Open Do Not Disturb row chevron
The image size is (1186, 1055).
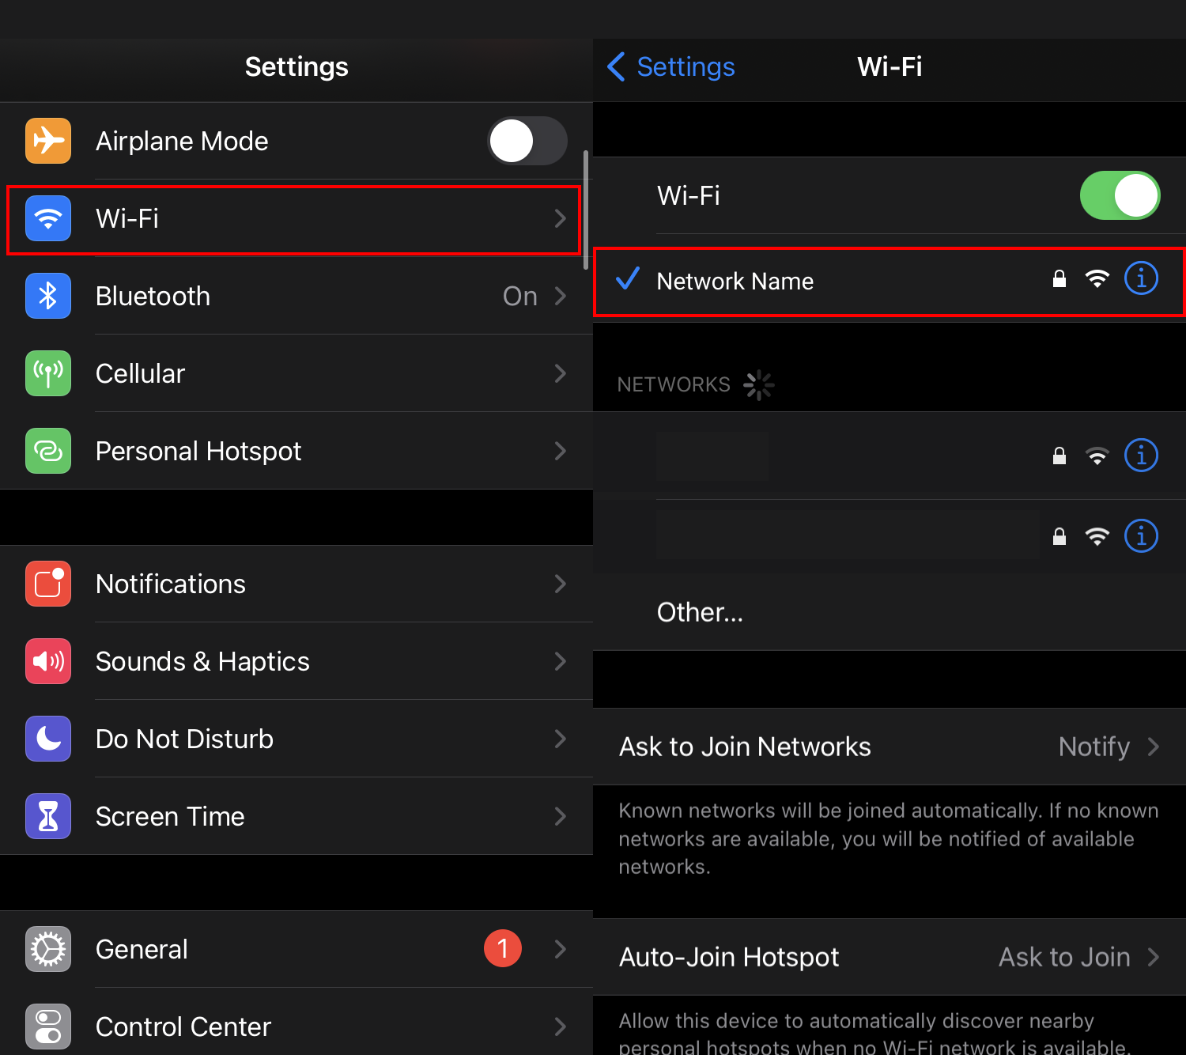click(561, 739)
